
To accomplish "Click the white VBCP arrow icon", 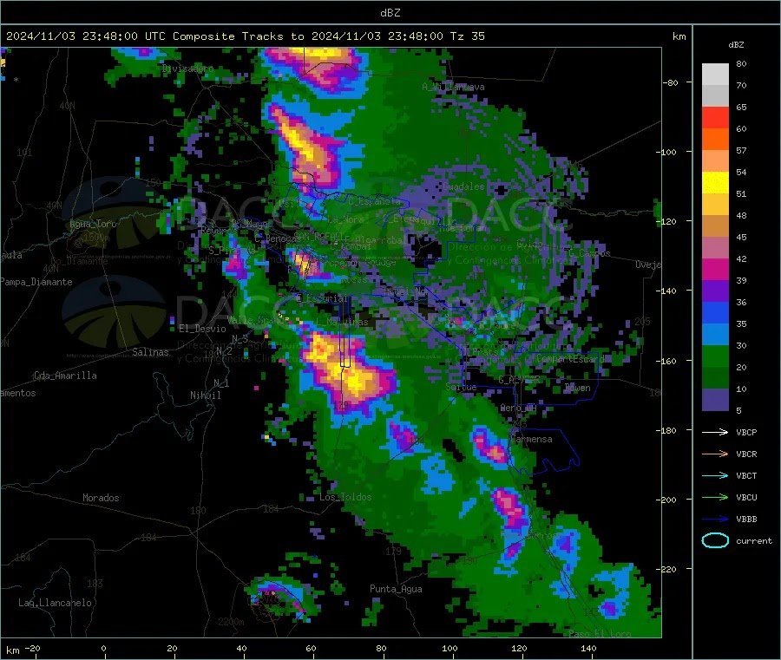I will (715, 431).
